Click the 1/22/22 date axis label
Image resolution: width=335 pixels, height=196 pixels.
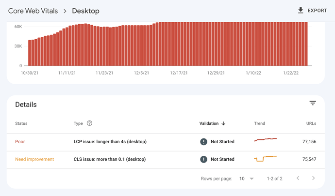291,73
